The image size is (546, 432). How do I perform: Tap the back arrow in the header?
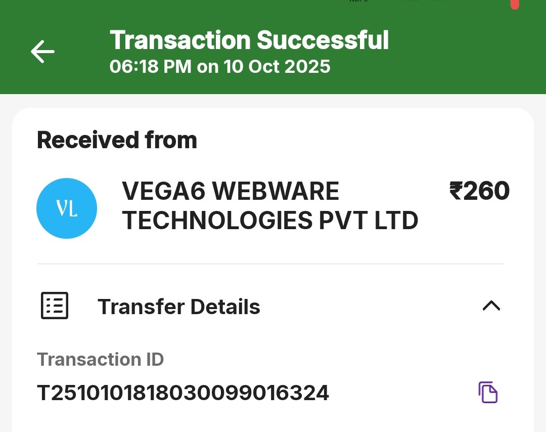click(x=42, y=52)
